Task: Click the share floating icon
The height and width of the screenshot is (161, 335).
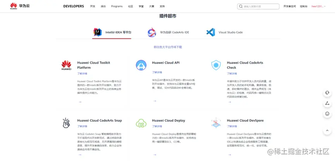Action: (x=327, y=103)
